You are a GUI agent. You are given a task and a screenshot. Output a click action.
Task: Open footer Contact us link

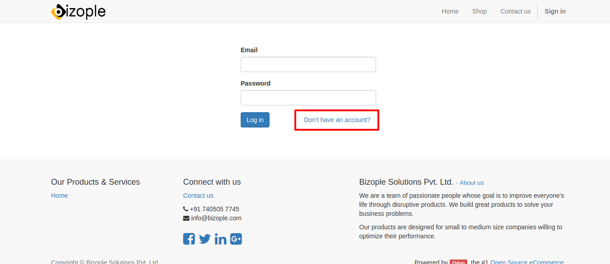click(x=198, y=196)
